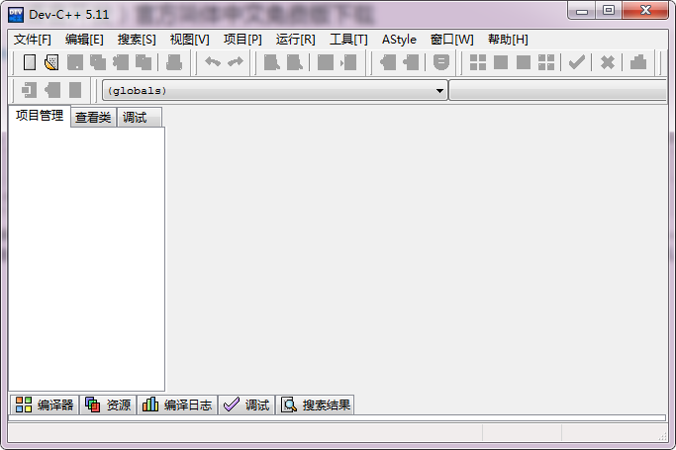Viewport: 676px width, 450px height.
Task: Switch to the 查看类 tab
Action: (93, 118)
